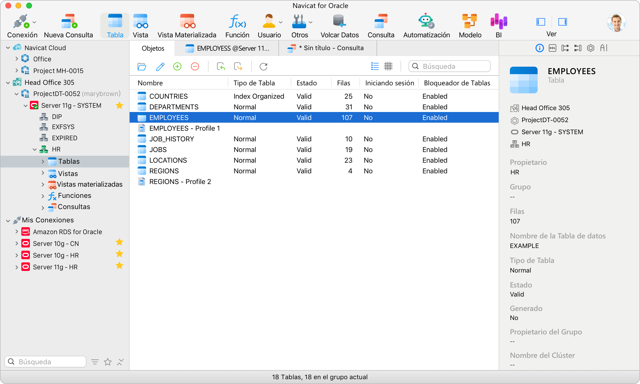Click the Consulta toolbar icon
The width and height of the screenshot is (640, 384).
point(381,21)
